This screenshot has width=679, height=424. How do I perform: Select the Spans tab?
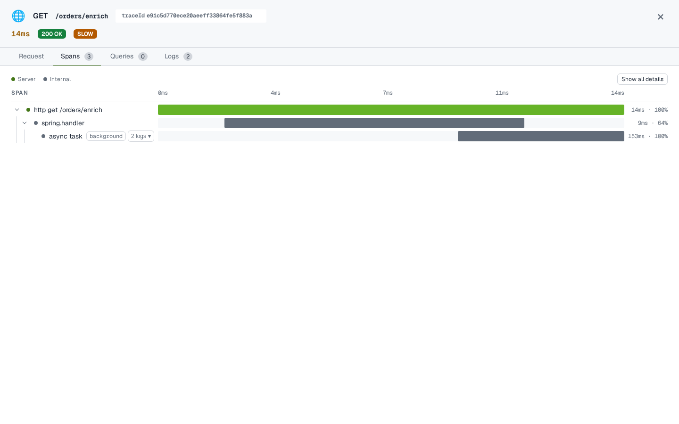click(x=77, y=57)
